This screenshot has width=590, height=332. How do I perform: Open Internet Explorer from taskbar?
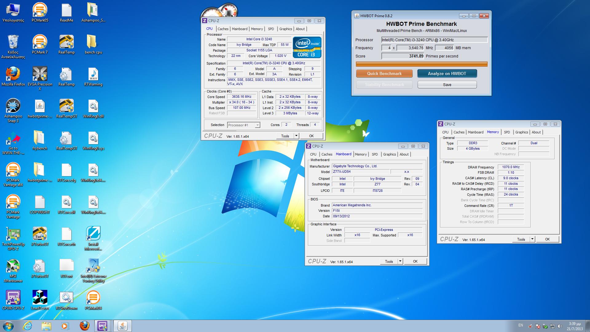click(27, 326)
